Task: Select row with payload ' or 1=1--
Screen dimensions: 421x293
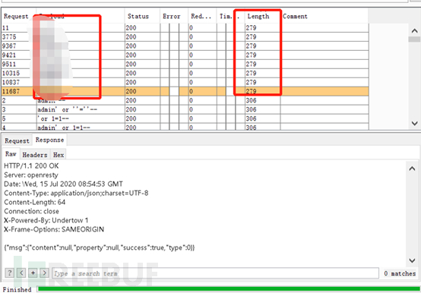Action: [185, 118]
